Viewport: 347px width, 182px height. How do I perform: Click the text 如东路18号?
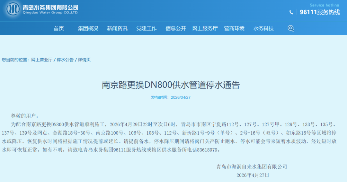(298, 133)
